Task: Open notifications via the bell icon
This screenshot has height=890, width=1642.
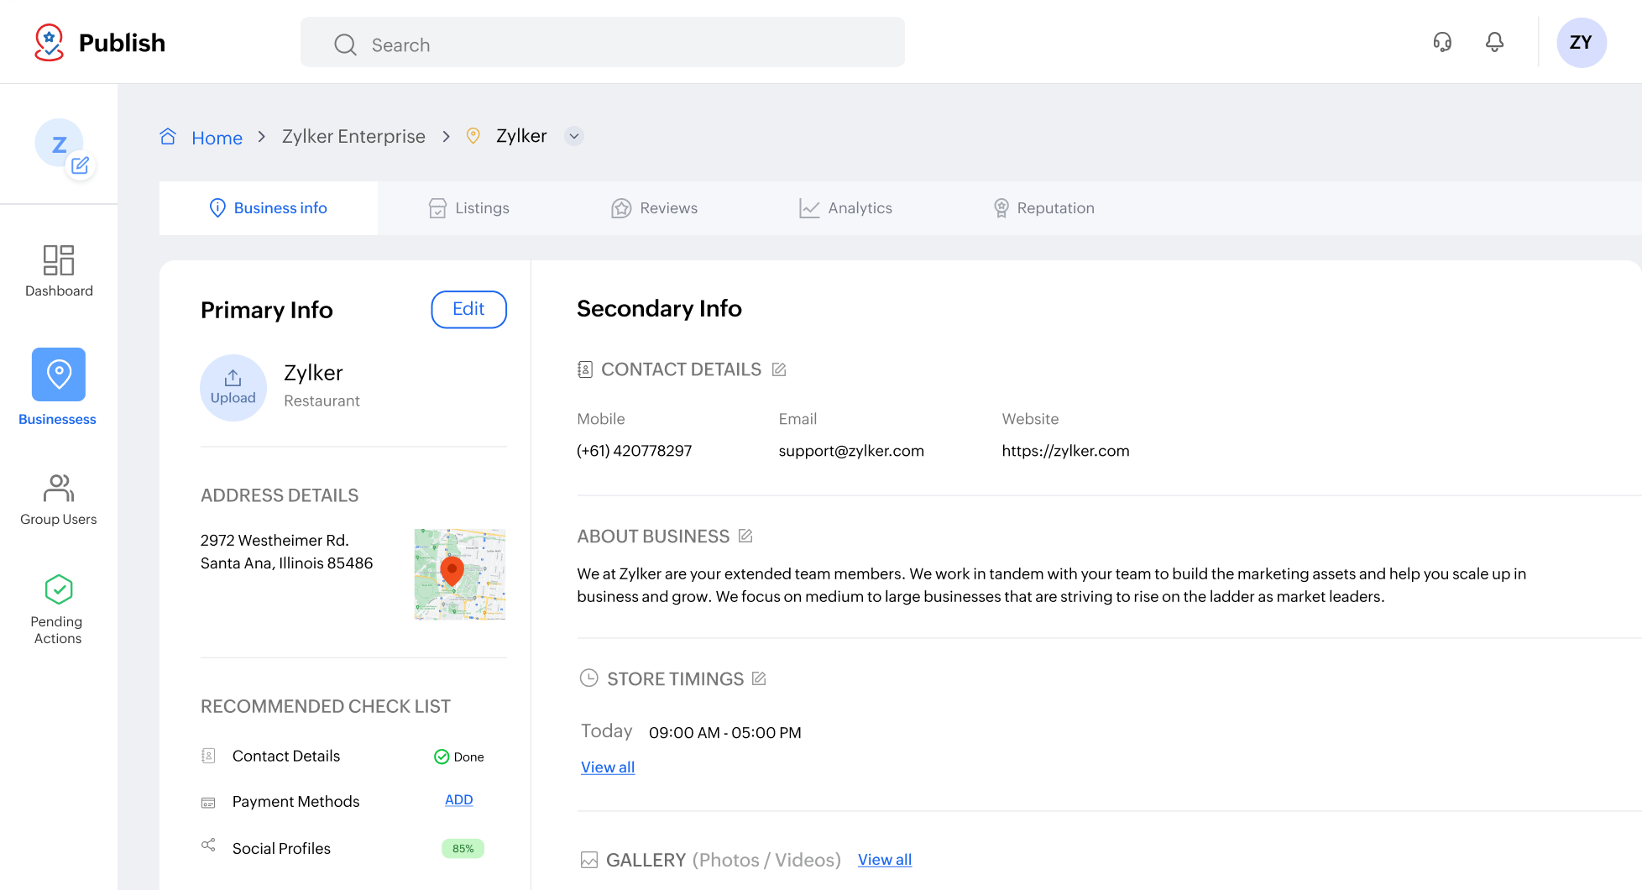Action: (1494, 42)
